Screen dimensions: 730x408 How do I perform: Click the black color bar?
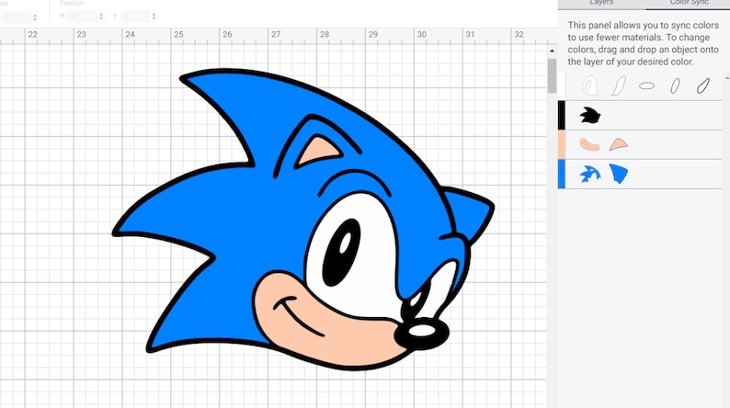click(562, 116)
